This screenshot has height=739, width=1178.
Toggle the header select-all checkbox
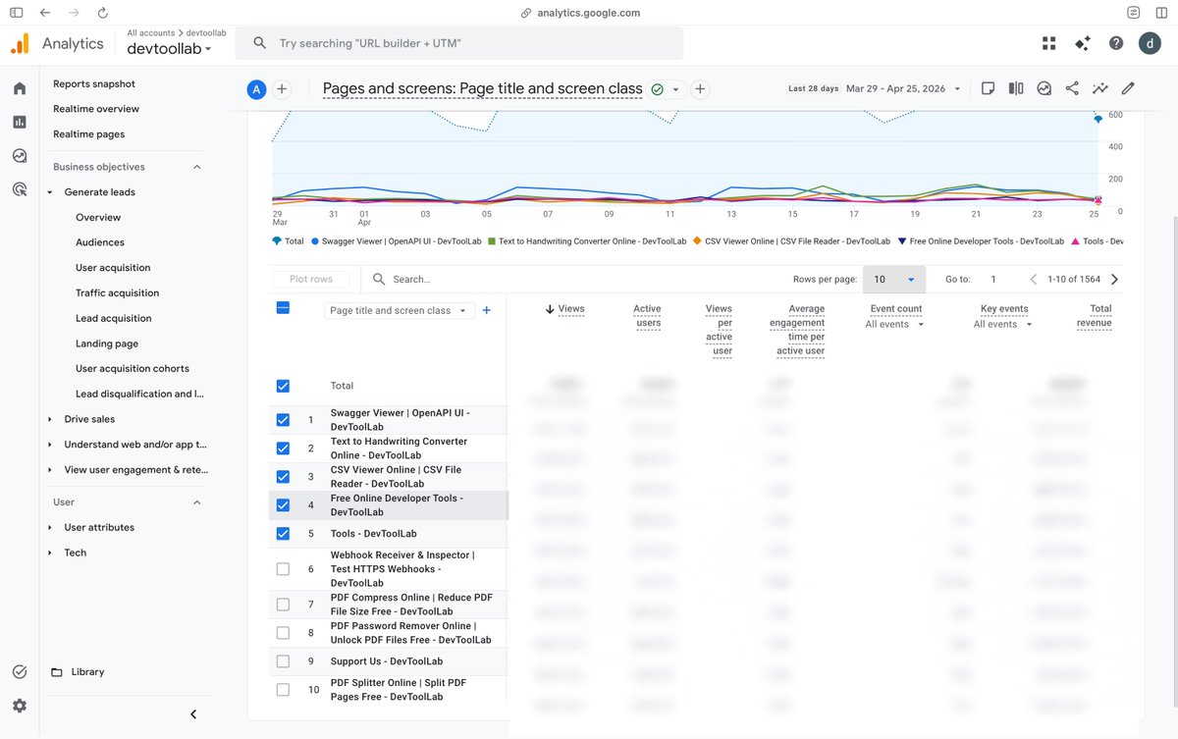coord(283,308)
